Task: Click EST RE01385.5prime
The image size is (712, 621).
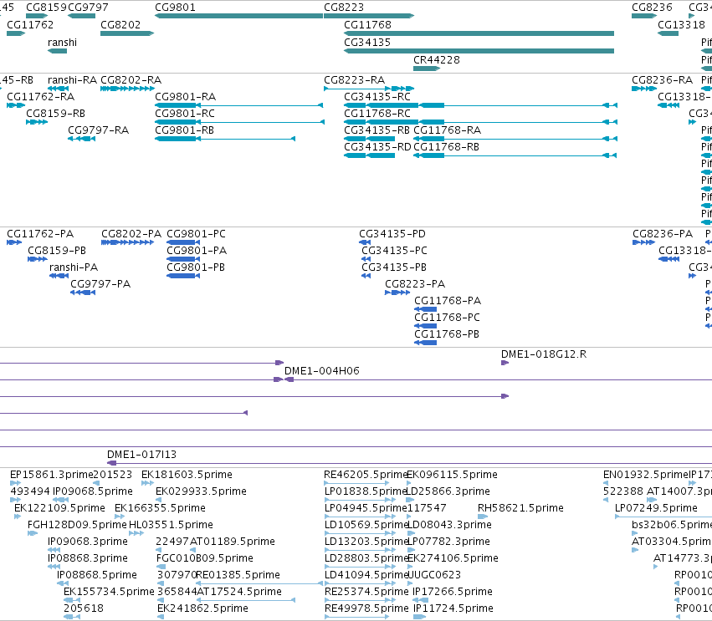Action: click(x=238, y=575)
